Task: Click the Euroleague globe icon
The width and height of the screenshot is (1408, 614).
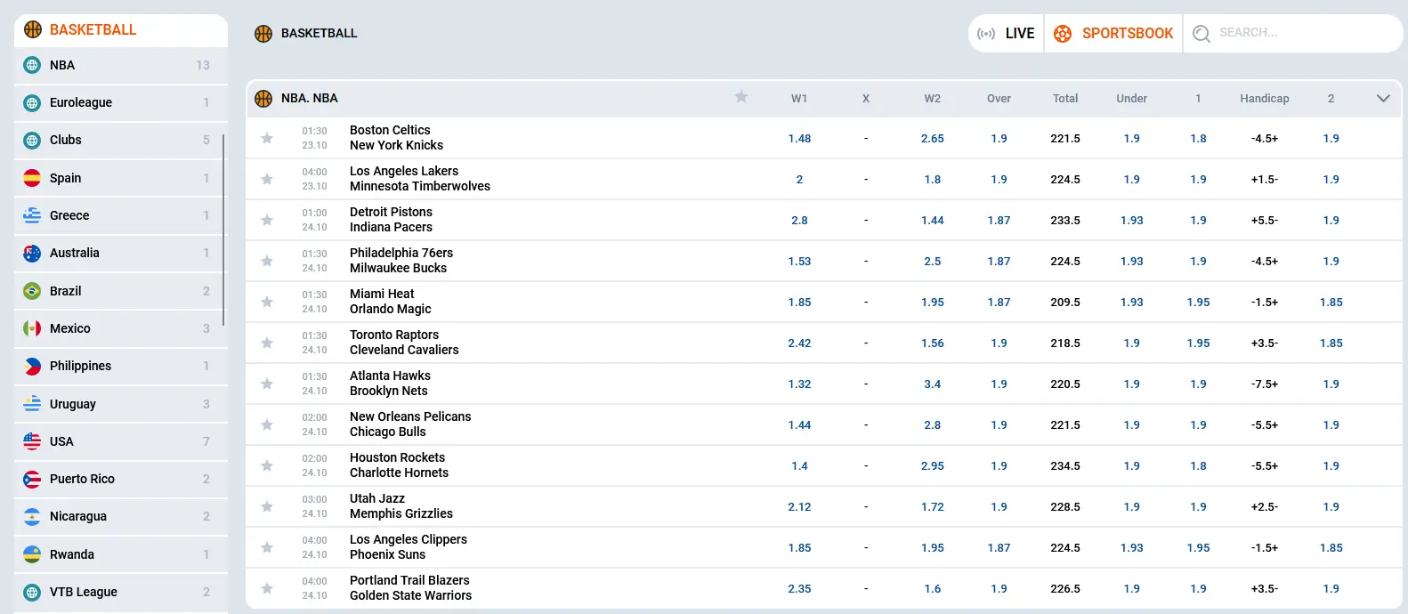Action: [x=32, y=103]
